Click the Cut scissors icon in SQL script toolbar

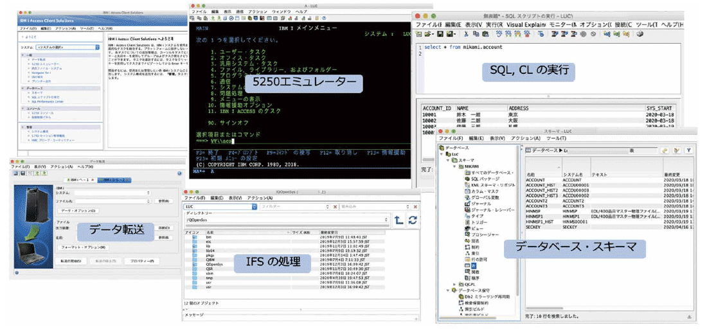(467, 34)
